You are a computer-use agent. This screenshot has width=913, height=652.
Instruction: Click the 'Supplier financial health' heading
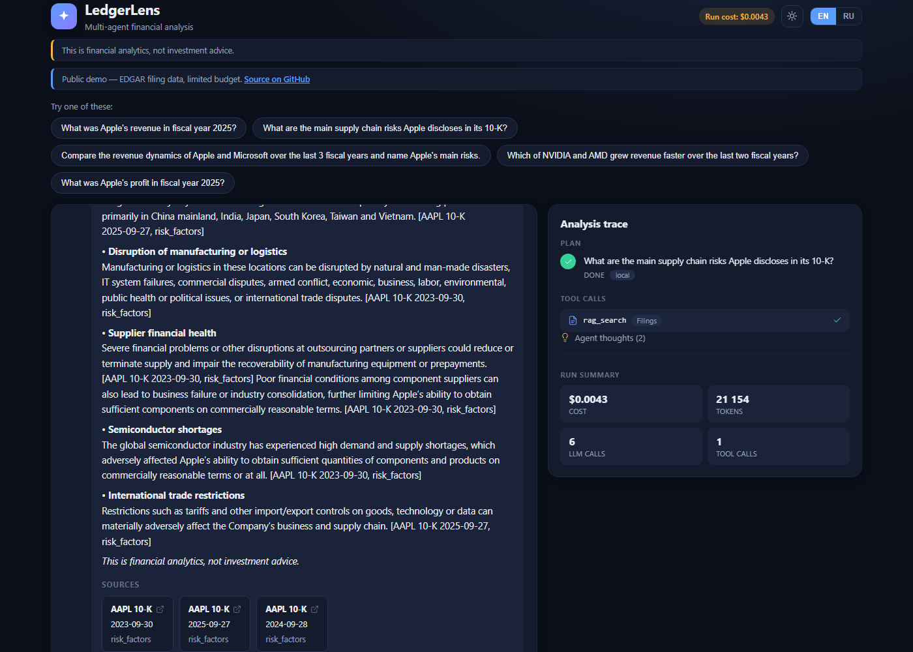coord(162,333)
